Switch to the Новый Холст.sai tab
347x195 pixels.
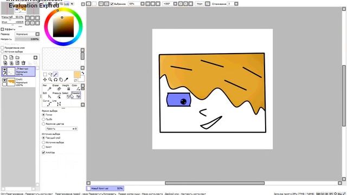tap(105, 188)
